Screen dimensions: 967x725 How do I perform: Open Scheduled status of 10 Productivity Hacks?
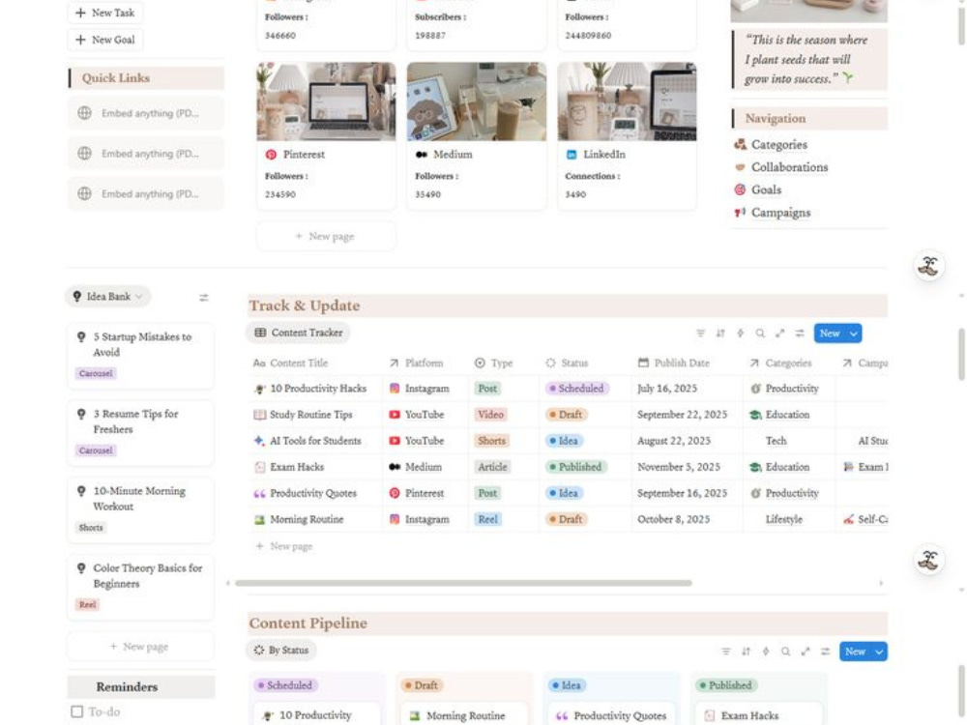coord(576,389)
